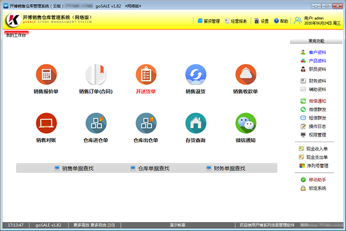
Task: Open 序列号管理 in the sidebar
Action: [x=314, y=166]
